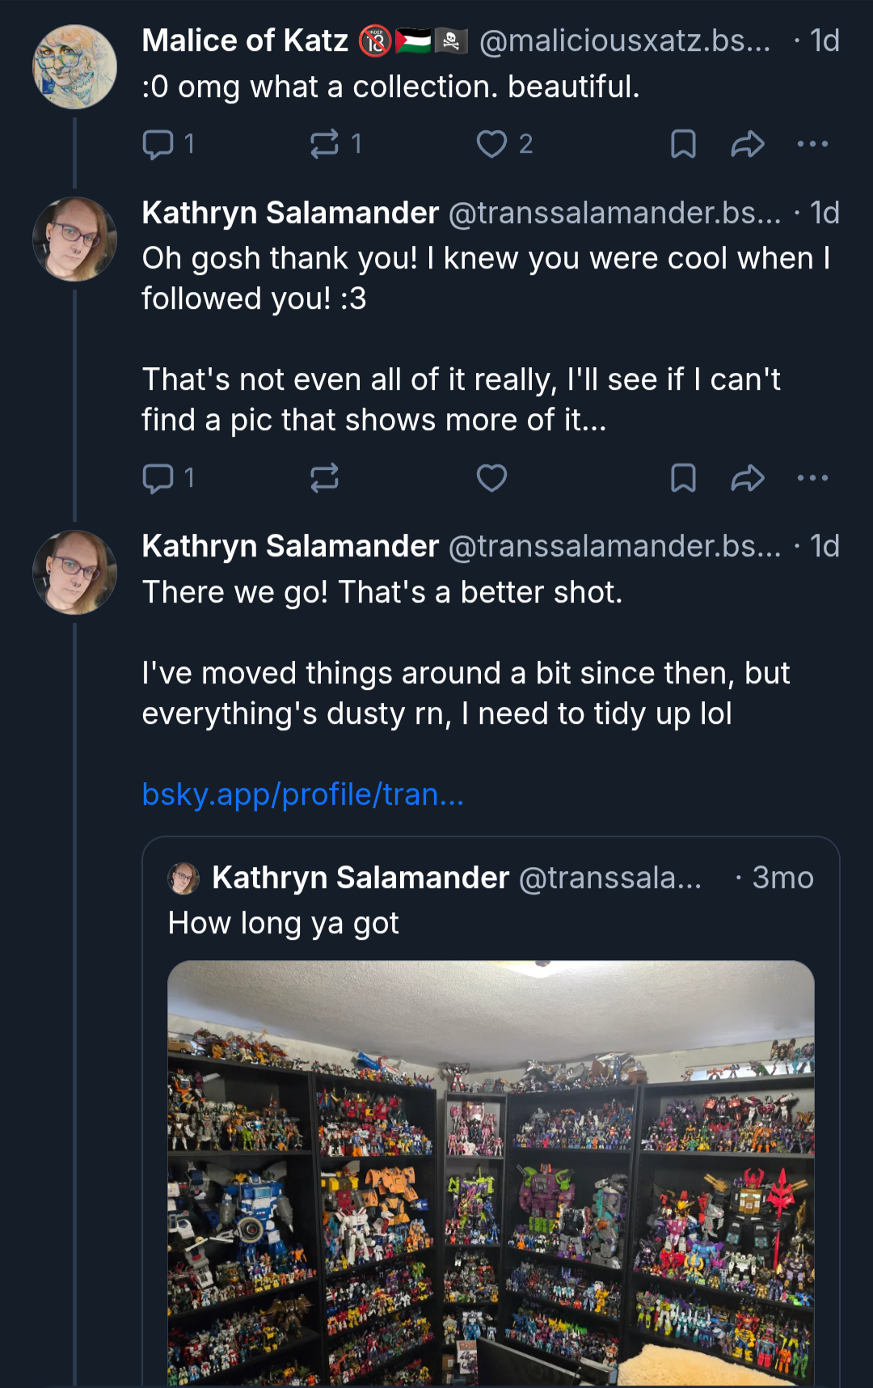The width and height of the screenshot is (873, 1388).
Task: Follow the bsky.app/profile/tran... link
Action: (303, 794)
